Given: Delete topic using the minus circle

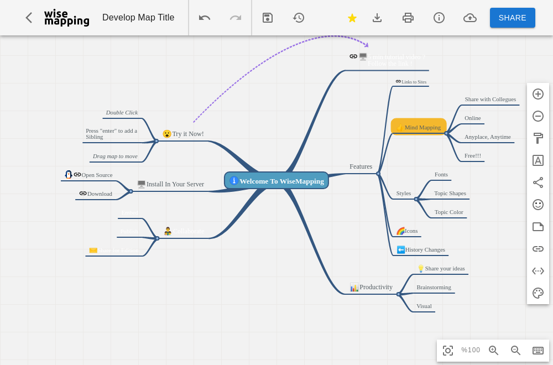Looking at the screenshot, I should 538,116.
